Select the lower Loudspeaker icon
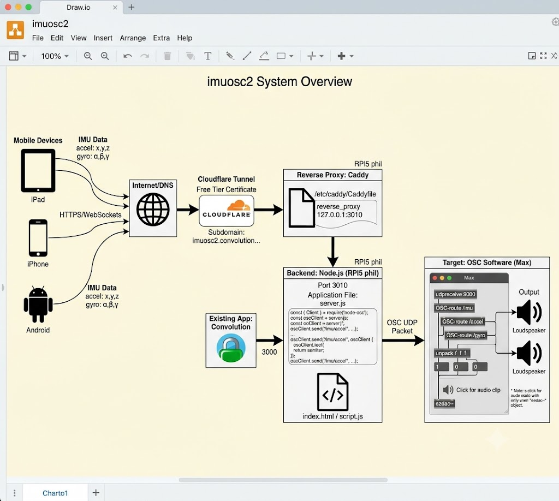Screen dimensions: 559x501 tap(530, 353)
